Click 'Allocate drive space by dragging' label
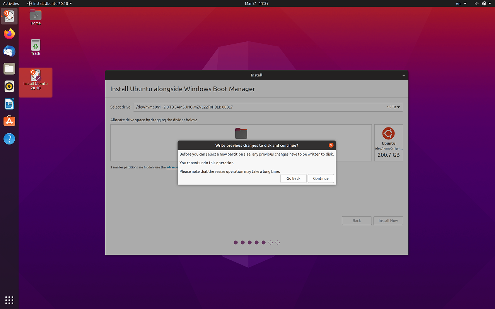 [154, 120]
